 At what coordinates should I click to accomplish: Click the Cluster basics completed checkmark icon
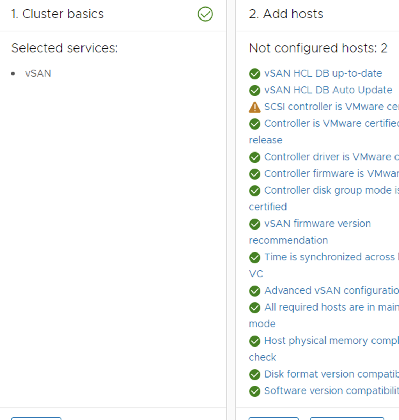pos(205,14)
